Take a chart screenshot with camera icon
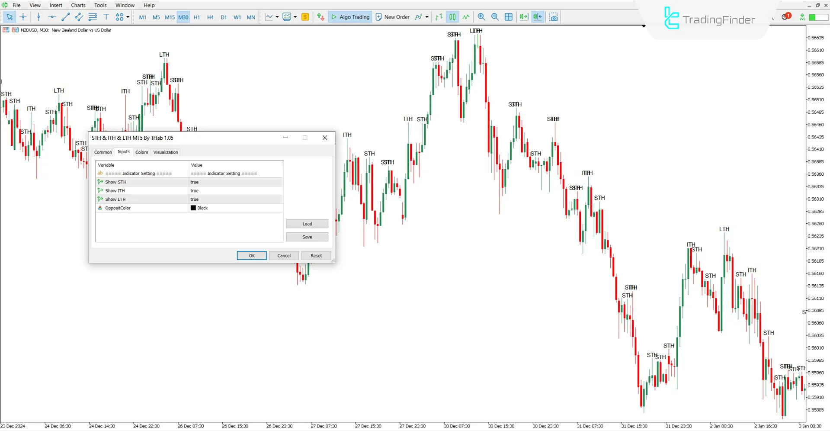830x431 pixels. [x=553, y=17]
